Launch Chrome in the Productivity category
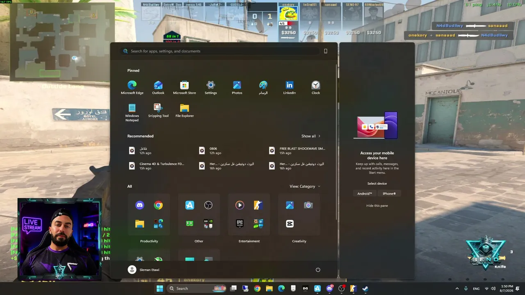 click(158, 205)
